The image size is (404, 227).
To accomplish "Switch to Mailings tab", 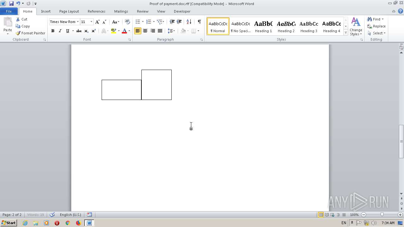I will (x=121, y=11).
